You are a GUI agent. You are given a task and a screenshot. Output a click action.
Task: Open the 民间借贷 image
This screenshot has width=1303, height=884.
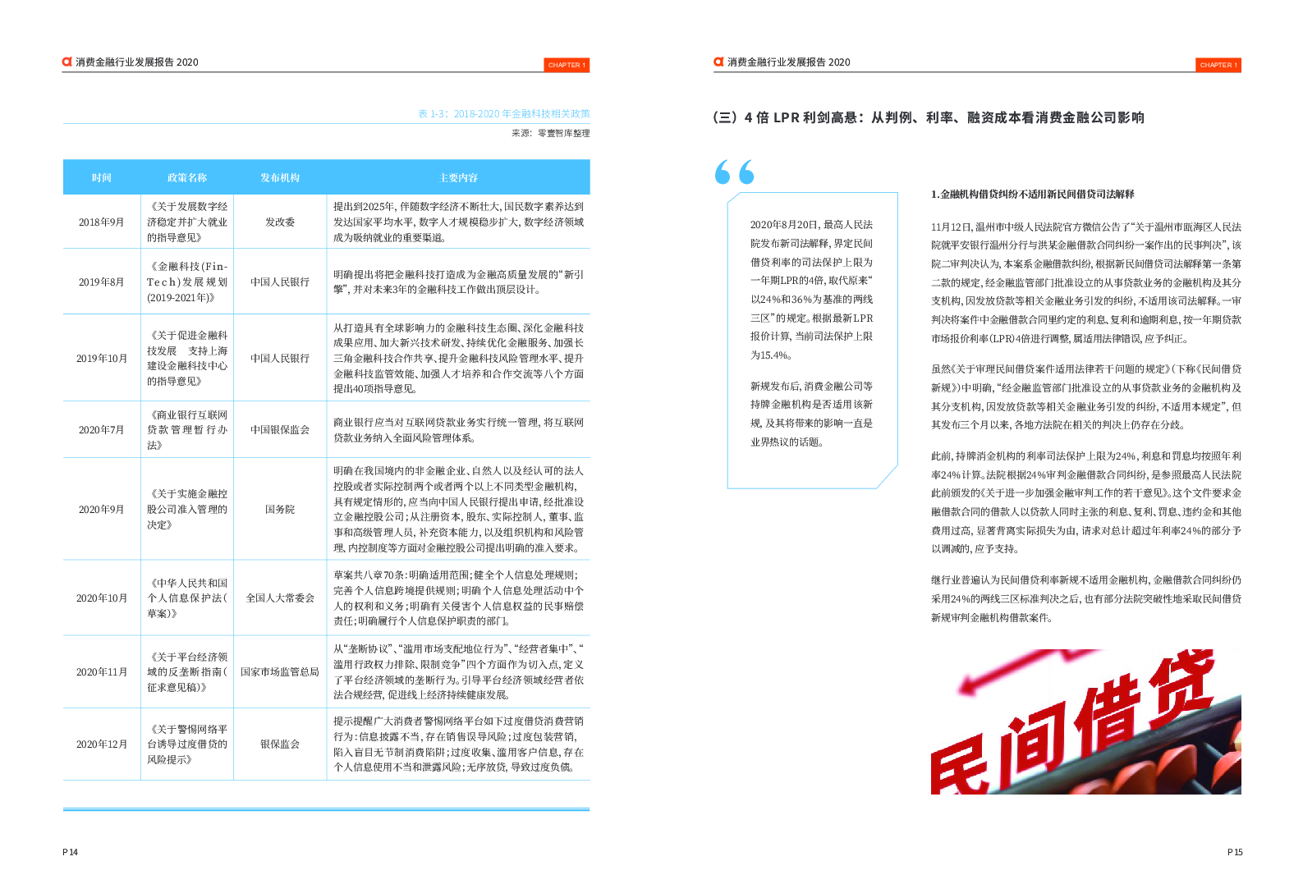(x=1085, y=721)
